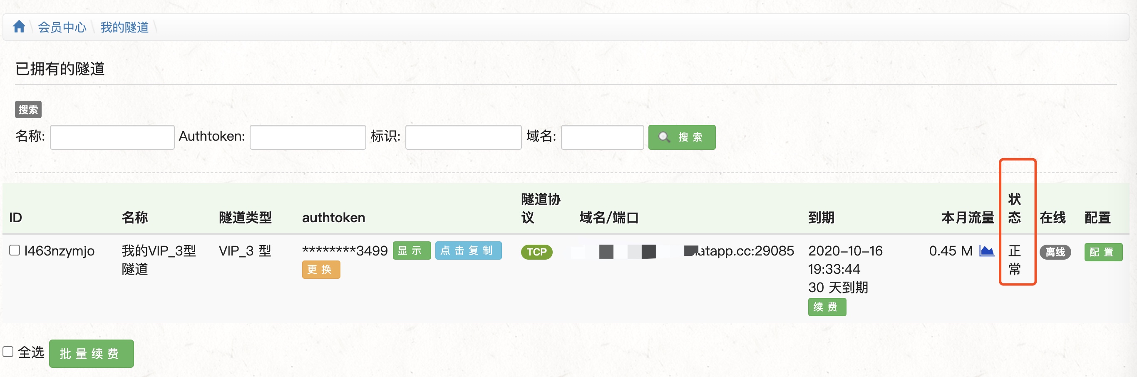The height and width of the screenshot is (377, 1137).
Task: Open the monthly traffic chart icon
Action: tap(986, 251)
